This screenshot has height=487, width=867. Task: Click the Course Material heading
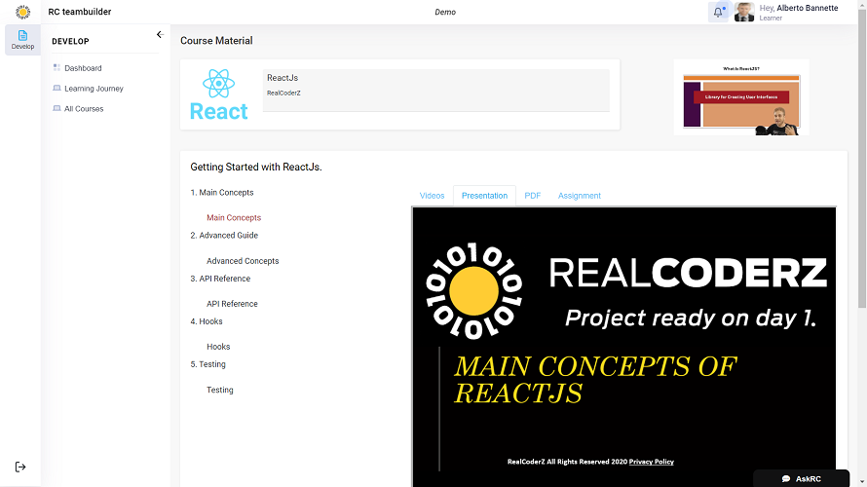pyautogui.click(x=216, y=41)
